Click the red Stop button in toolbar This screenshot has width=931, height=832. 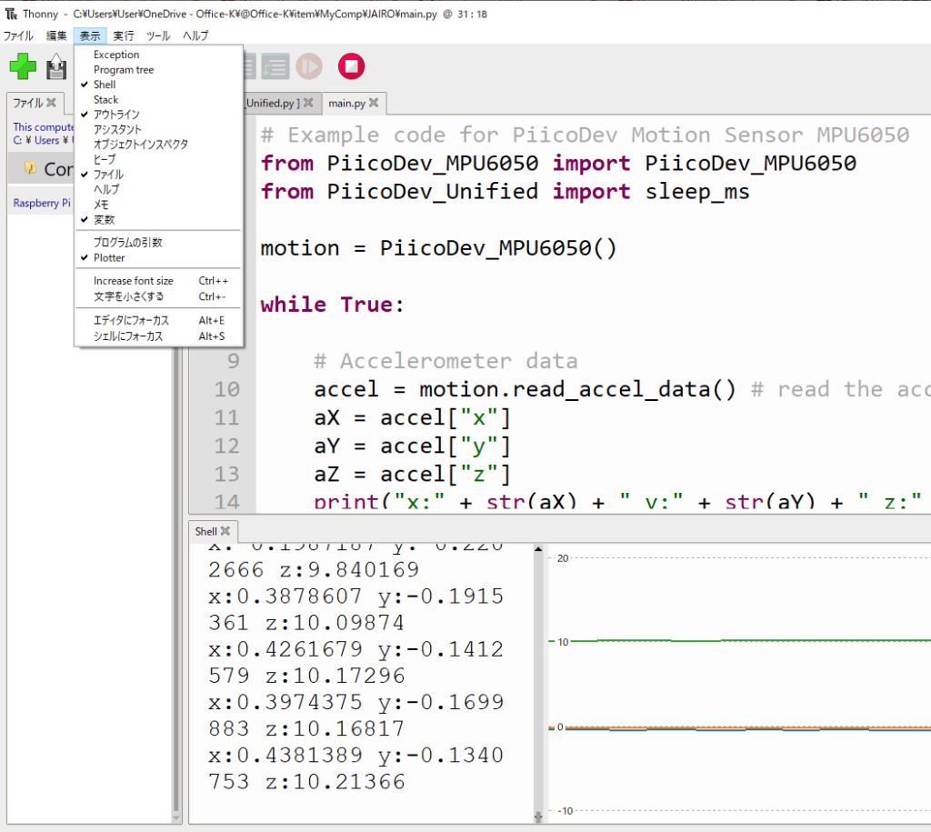352,65
